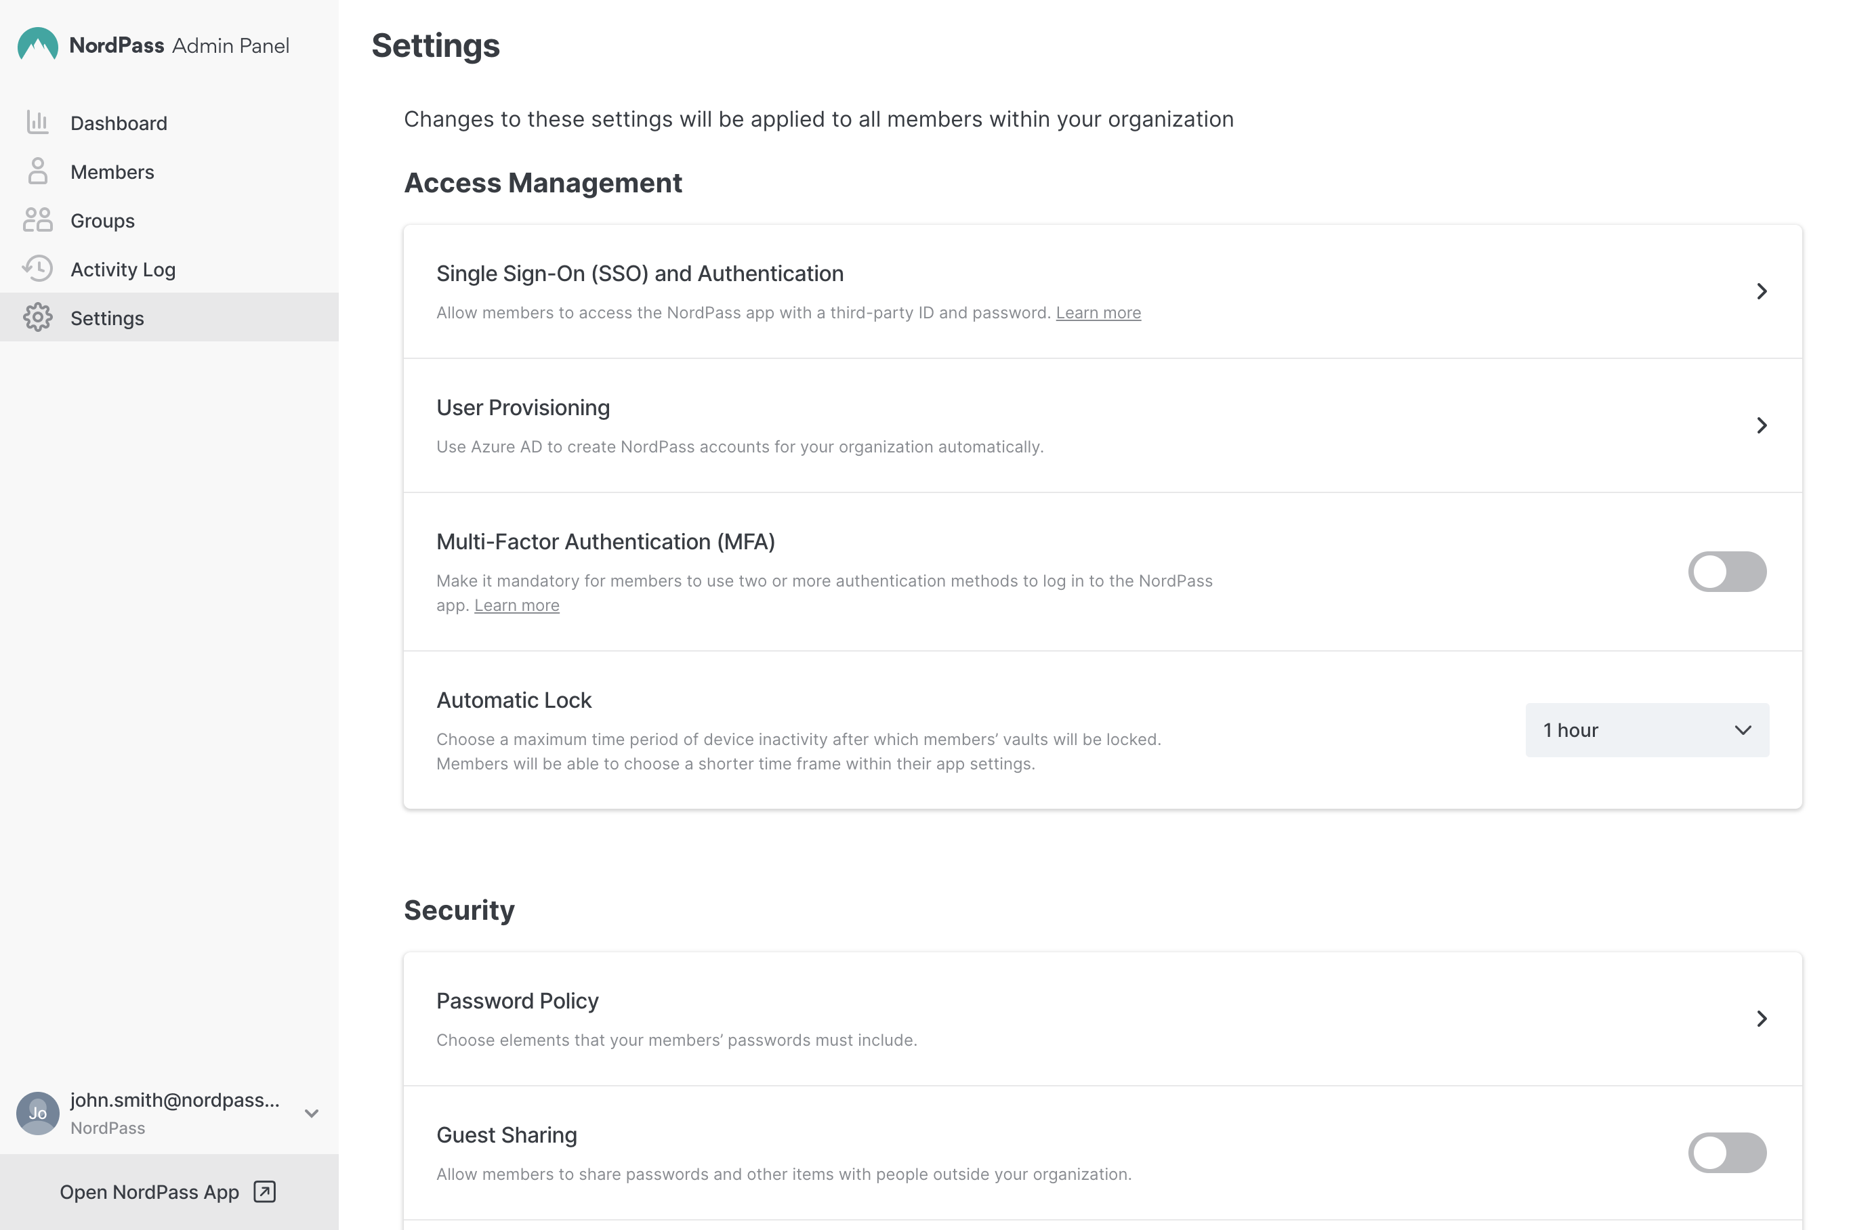
Task: Follow the Learn more link under SSO
Action: [x=1098, y=313]
